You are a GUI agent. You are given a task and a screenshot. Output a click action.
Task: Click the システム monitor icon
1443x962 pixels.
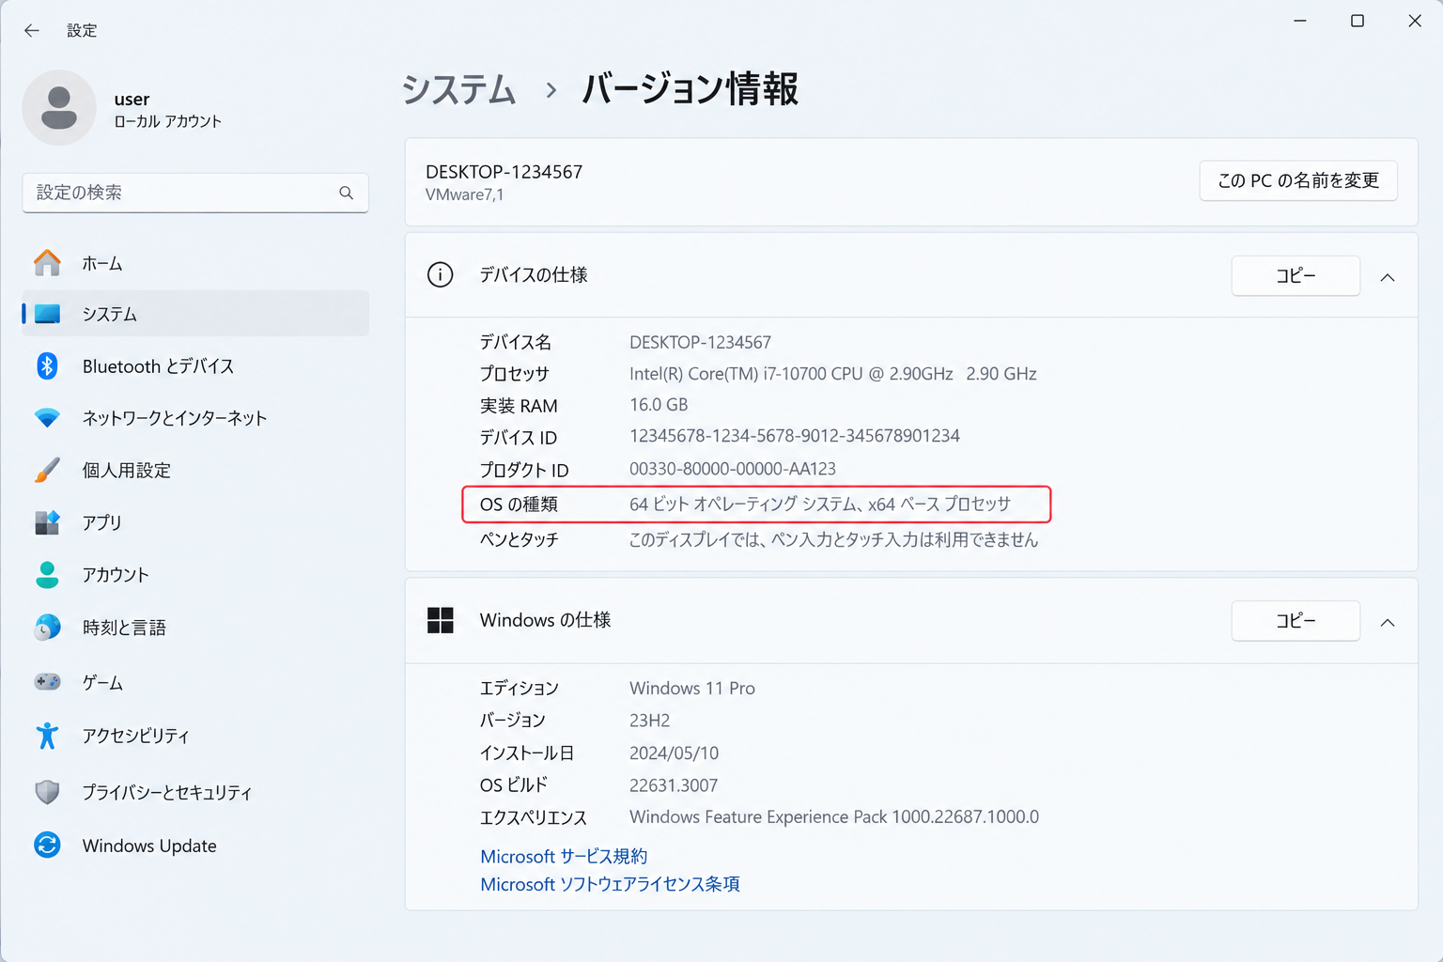point(47,314)
